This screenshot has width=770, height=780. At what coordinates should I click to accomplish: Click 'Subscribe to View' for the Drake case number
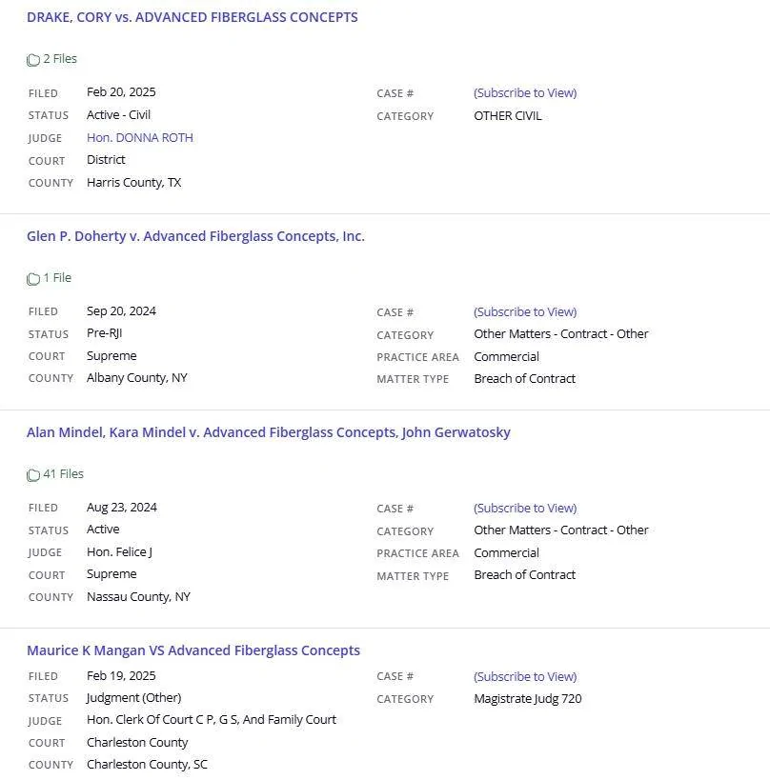pos(525,92)
